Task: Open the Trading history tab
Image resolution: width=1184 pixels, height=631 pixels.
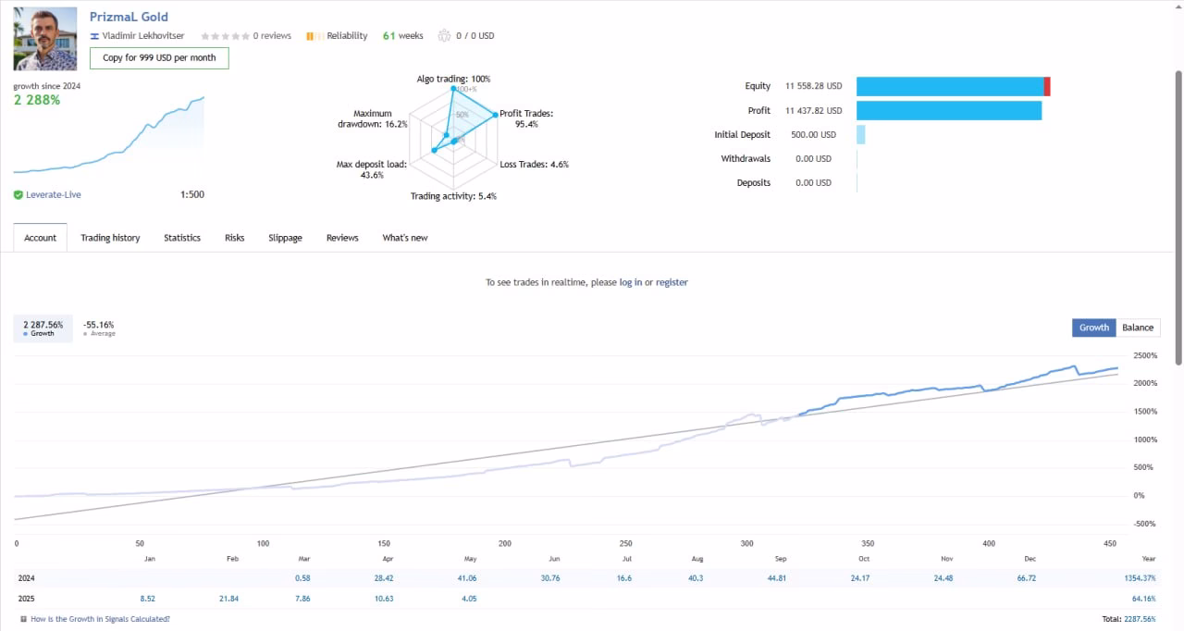Action: coord(110,238)
